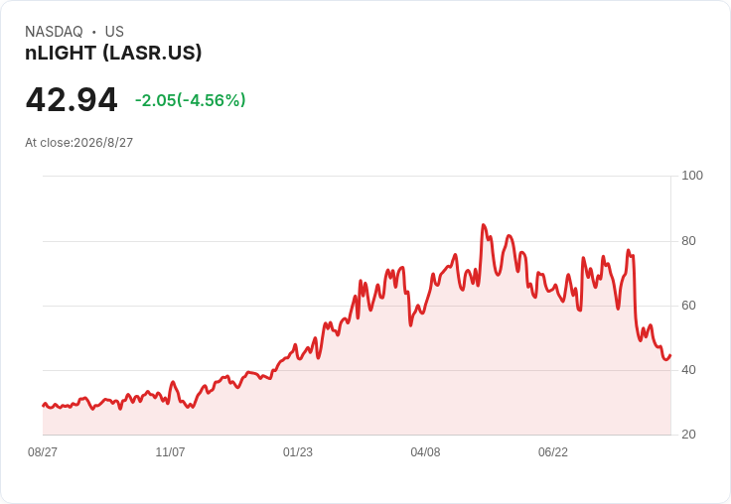The height and width of the screenshot is (504, 731).
Task: Click the NASDAQ exchange label
Action: pos(54,32)
